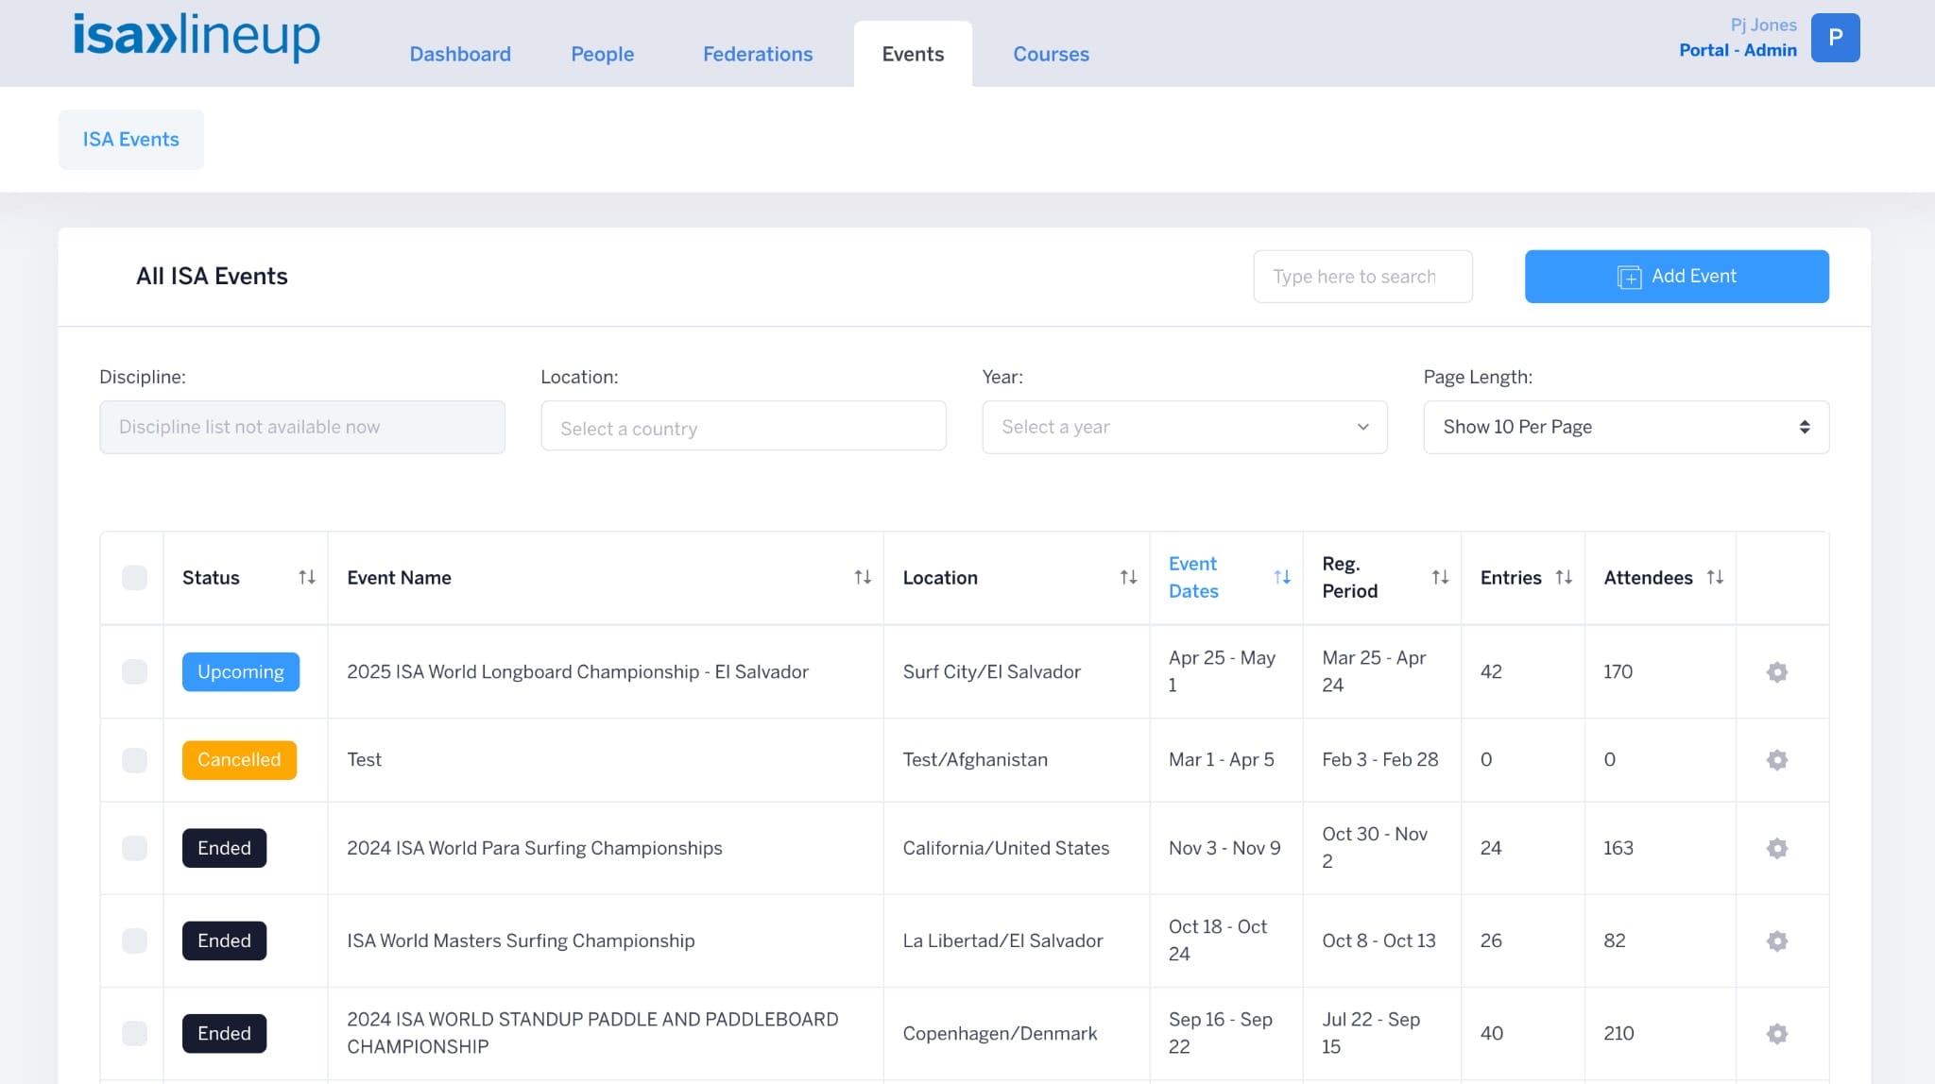This screenshot has height=1084, width=1935.
Task: Click the Nov 3 - Nov 9 dates cell
Action: click(x=1224, y=848)
